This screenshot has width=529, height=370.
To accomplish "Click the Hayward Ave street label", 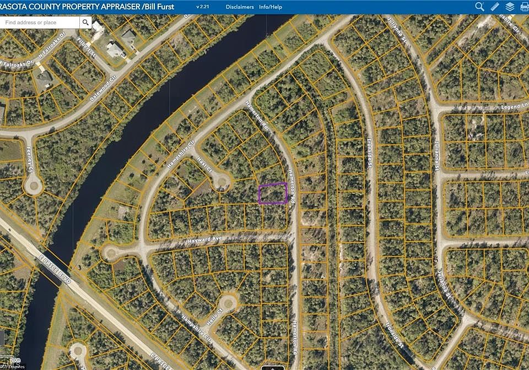I will (x=205, y=240).
